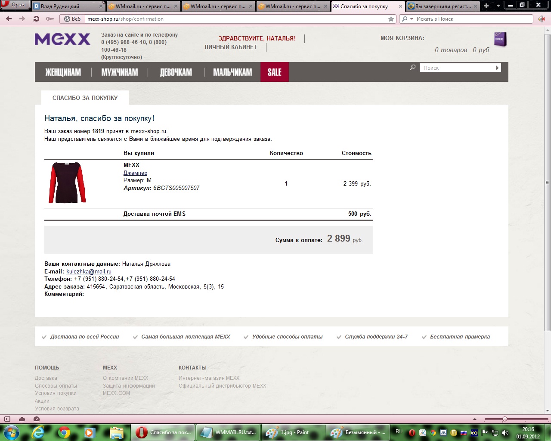
Task: Open the 'ДЕВОЧКАМ' menu
Action: point(176,72)
